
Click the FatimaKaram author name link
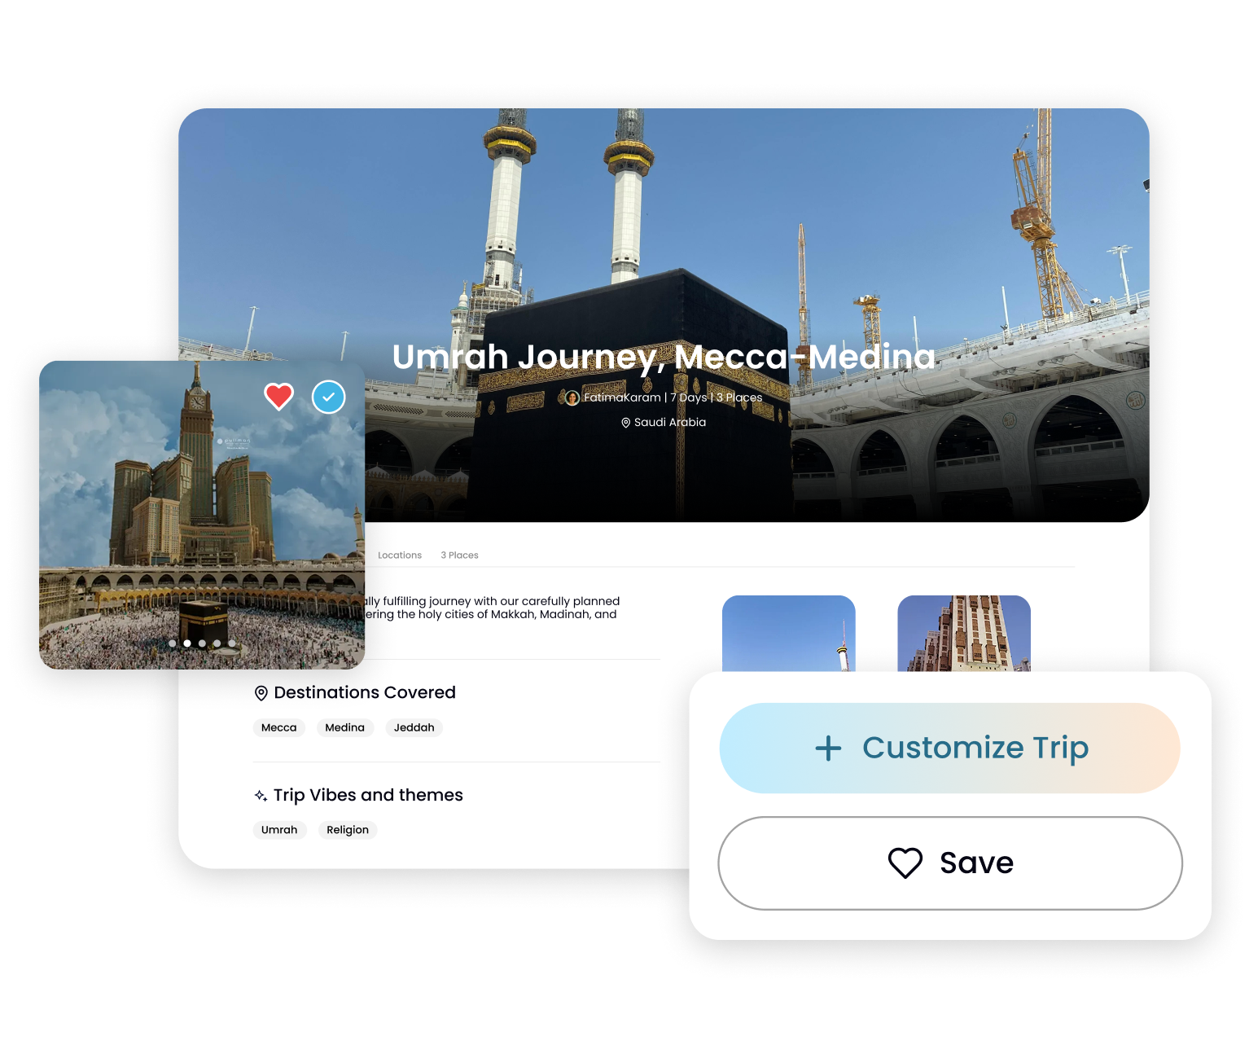click(x=622, y=397)
